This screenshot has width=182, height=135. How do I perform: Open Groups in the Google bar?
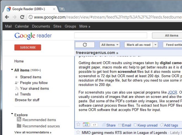tap(70, 26)
